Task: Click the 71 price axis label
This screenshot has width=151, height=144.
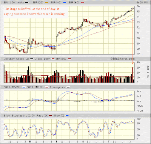Action: [x=138, y=33]
